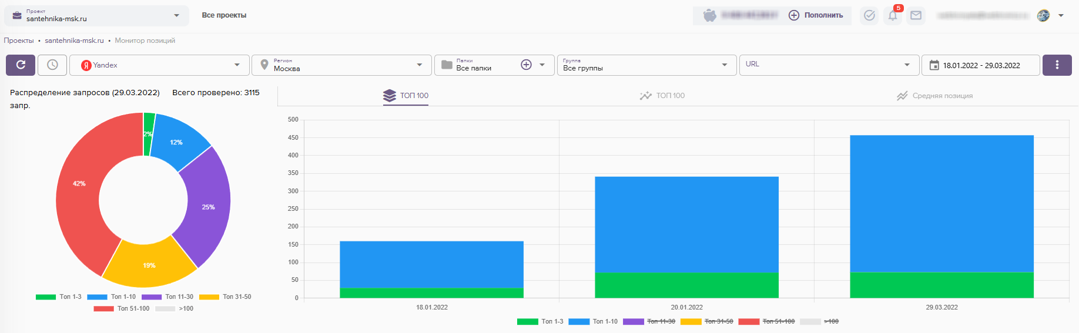Click the checkmark tasks icon in header

[x=869, y=16]
